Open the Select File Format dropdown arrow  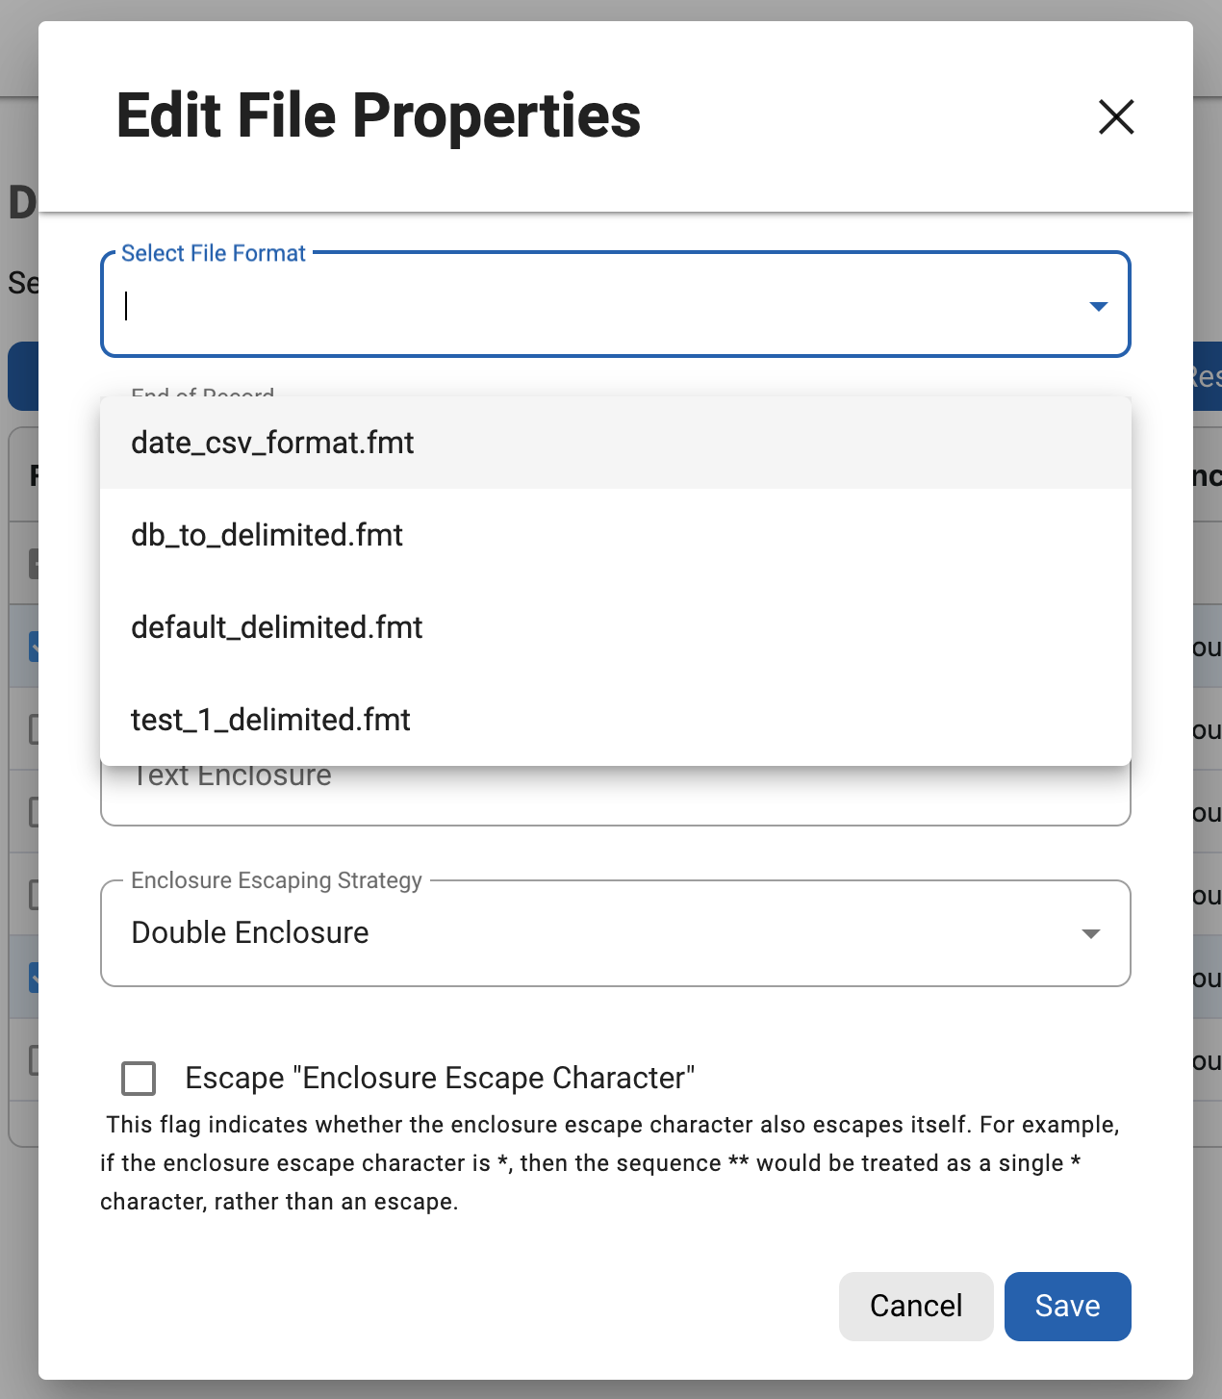coord(1098,306)
